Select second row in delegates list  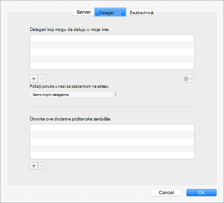112,45
